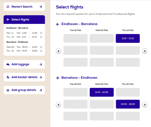151x127 pixels.
Task: Deselect the 14:00 - 16:20 Thursday flight
Action: (x=128, y=104)
